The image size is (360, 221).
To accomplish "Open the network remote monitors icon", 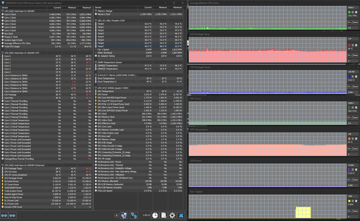I will [x=134, y=215].
